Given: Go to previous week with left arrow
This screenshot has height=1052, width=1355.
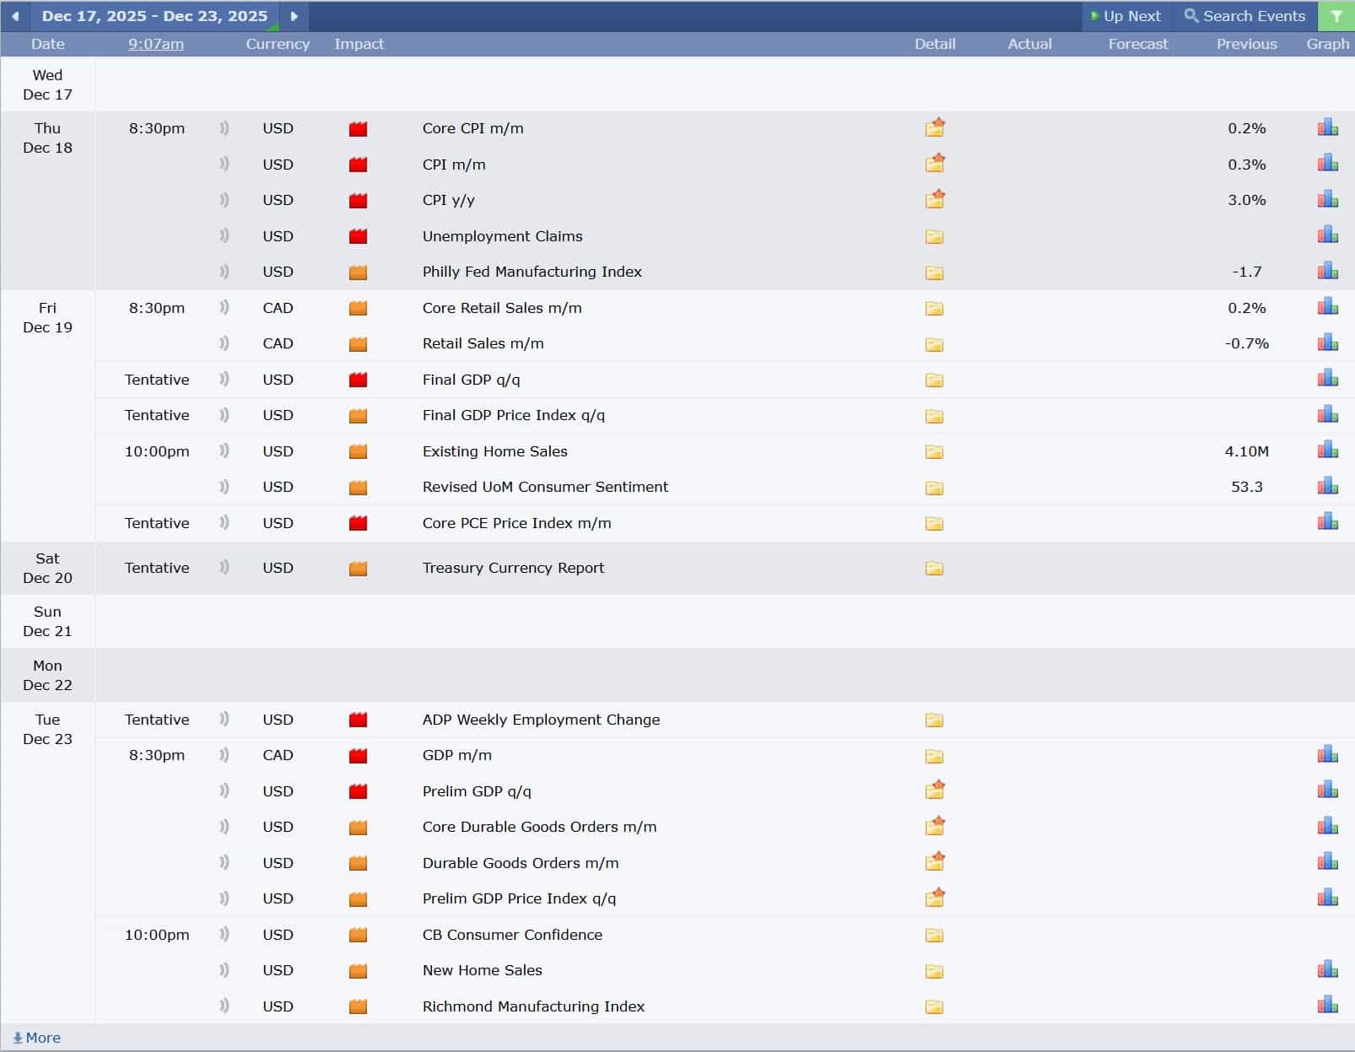Looking at the screenshot, I should coord(15,16).
